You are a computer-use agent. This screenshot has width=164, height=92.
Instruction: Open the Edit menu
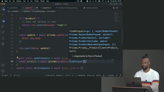click(x=14, y=1)
